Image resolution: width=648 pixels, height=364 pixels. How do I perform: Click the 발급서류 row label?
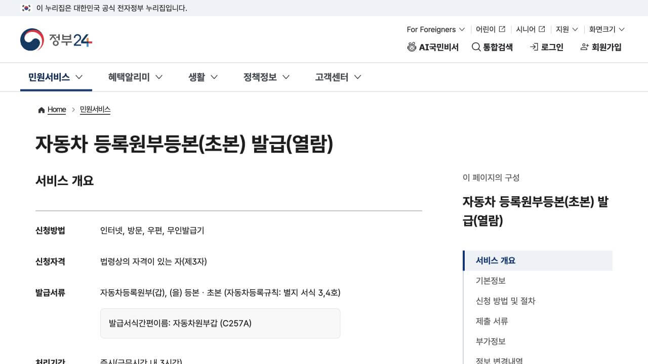click(50, 292)
